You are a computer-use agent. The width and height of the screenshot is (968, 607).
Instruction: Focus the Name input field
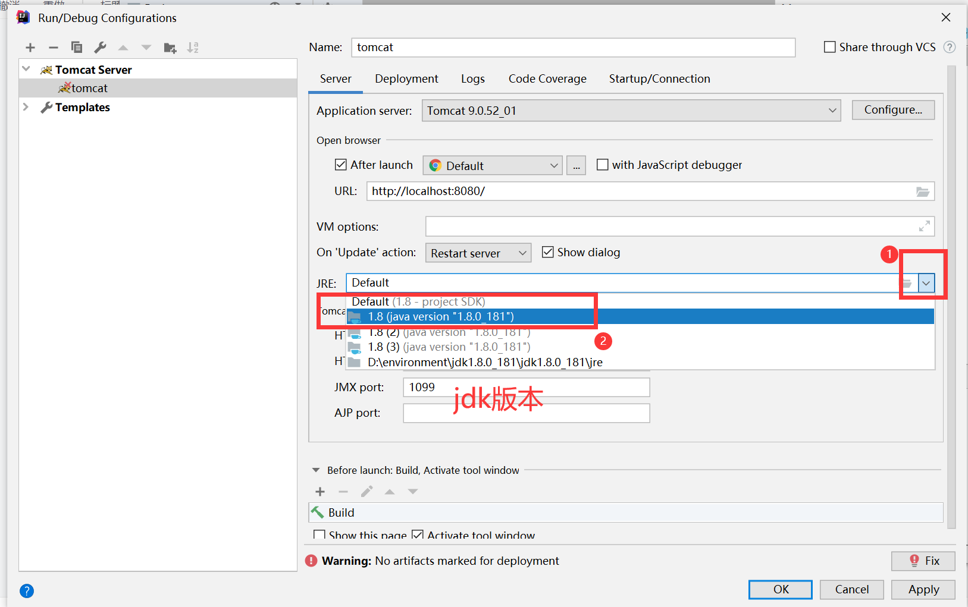pyautogui.click(x=573, y=48)
